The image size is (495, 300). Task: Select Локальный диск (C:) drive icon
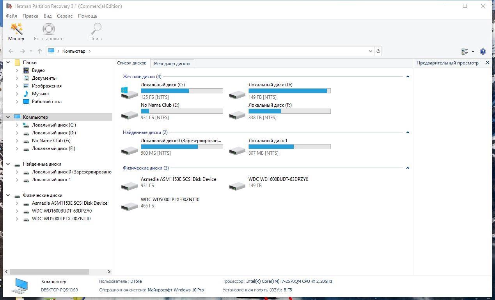coord(130,93)
